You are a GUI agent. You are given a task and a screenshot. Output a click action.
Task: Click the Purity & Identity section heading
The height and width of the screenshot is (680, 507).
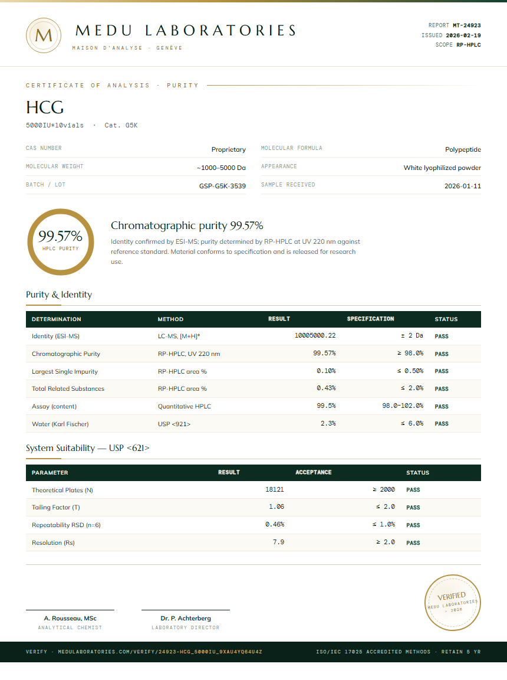coord(59,295)
